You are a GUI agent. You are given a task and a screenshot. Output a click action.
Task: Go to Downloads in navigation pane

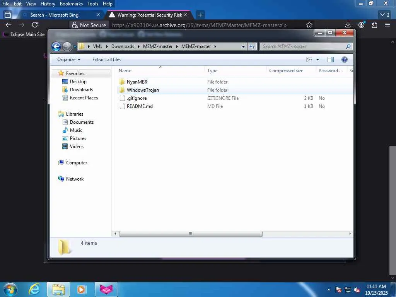81,89
